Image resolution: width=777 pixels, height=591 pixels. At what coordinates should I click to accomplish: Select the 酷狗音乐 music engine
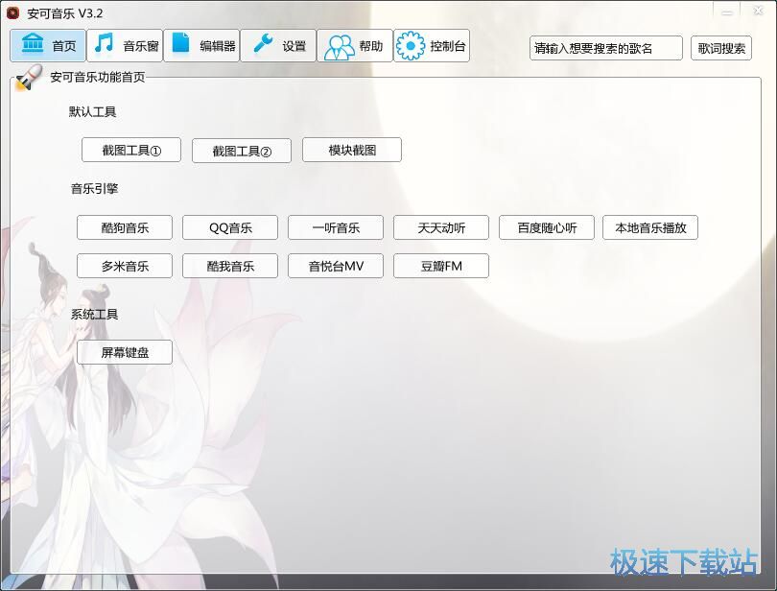[125, 227]
